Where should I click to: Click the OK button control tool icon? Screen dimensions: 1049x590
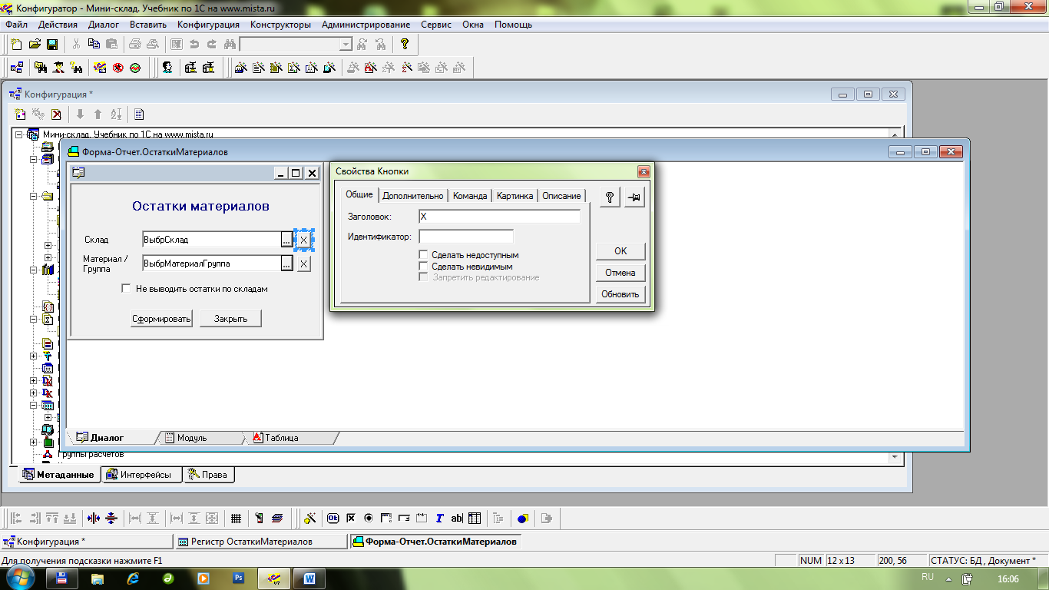(333, 518)
